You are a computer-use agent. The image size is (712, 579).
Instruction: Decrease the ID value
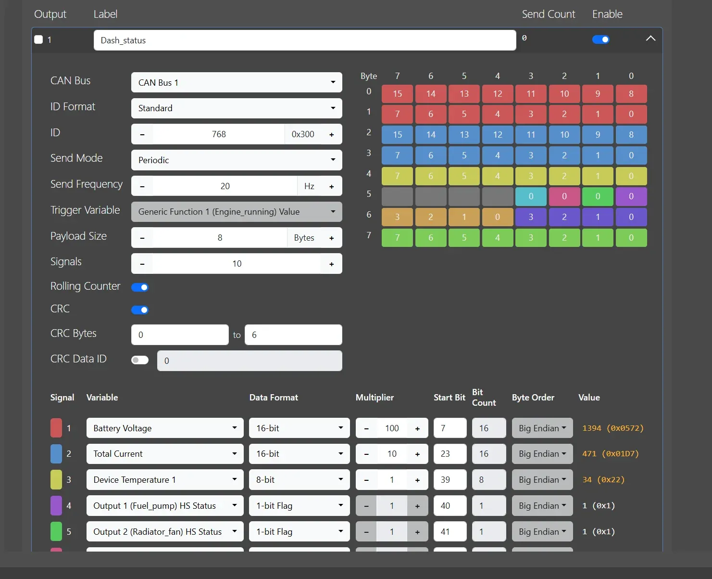pos(142,134)
